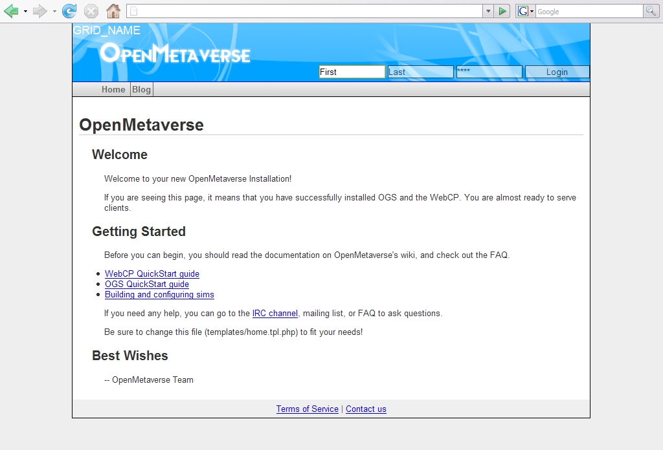Expand the address bar history dropdown
Image resolution: width=663 pixels, height=450 pixels.
click(488, 11)
